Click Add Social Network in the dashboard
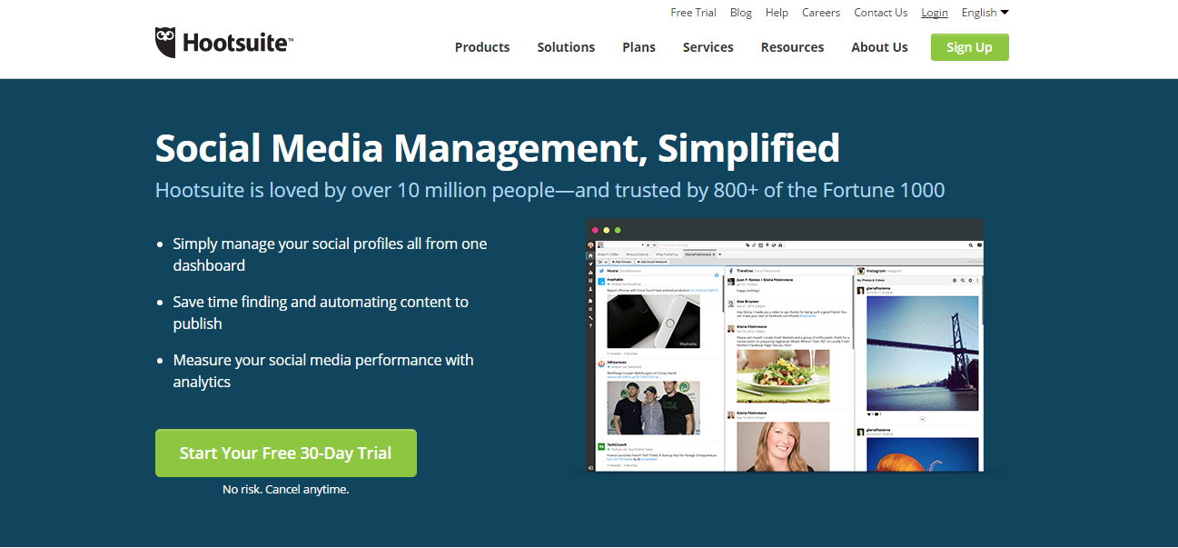 pyautogui.click(x=652, y=262)
